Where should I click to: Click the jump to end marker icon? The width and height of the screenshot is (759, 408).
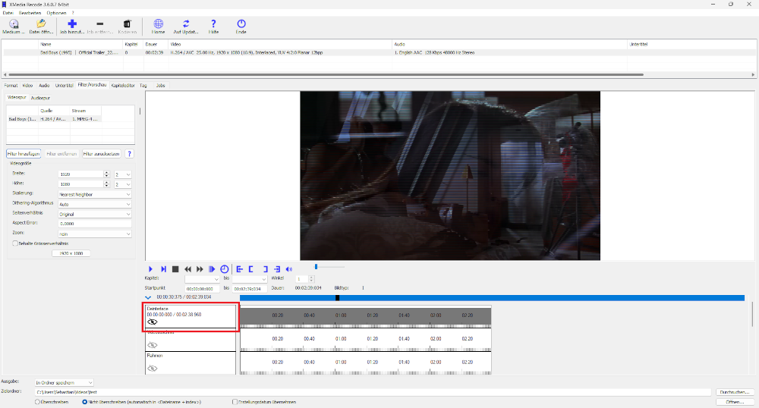tap(277, 269)
